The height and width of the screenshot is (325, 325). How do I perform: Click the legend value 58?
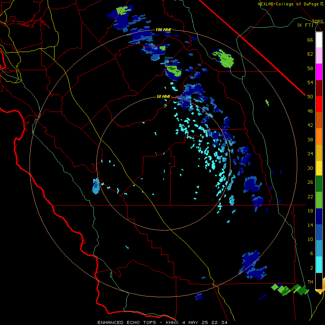310,68
